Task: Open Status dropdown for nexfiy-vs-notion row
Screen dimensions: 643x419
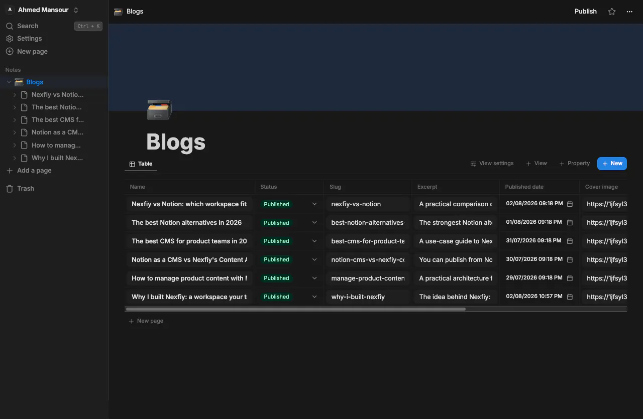Action: 314,204
